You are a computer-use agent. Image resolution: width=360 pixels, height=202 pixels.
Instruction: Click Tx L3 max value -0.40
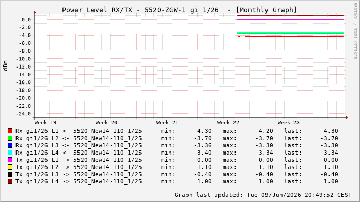[264, 174]
